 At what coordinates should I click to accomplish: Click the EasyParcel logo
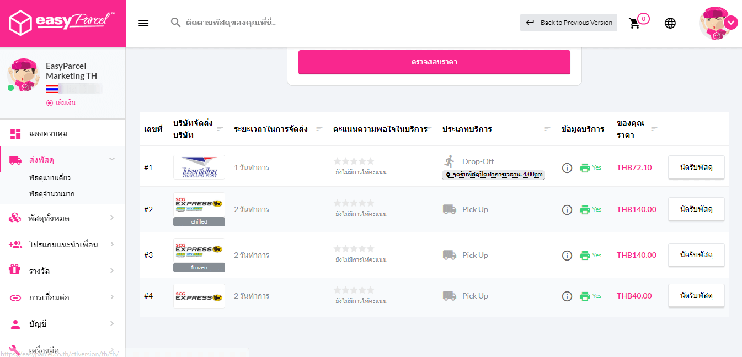click(62, 23)
